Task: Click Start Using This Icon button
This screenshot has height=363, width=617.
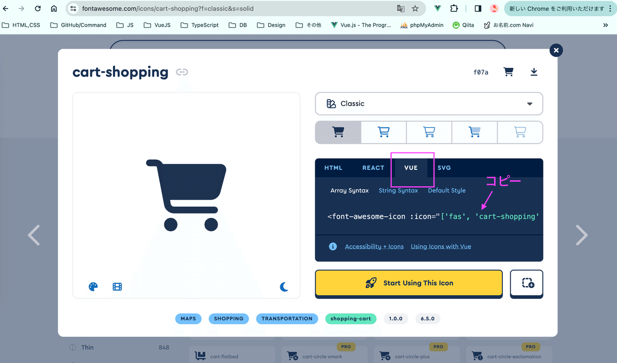Action: [409, 283]
